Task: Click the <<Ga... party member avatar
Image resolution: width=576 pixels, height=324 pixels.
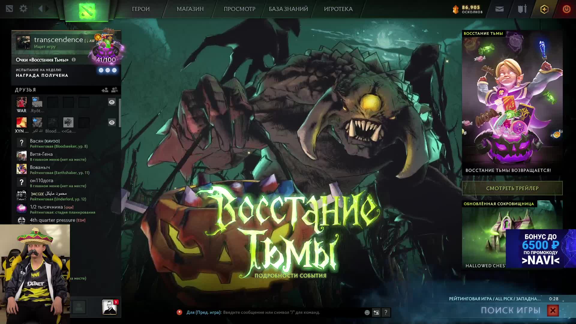Action: pos(68,122)
